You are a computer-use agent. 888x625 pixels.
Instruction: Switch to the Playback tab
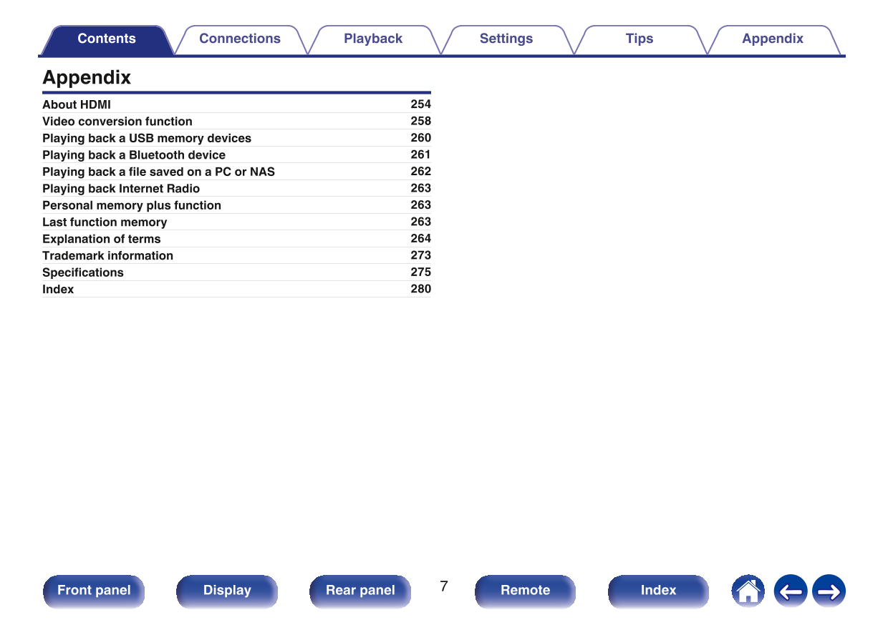(373, 39)
